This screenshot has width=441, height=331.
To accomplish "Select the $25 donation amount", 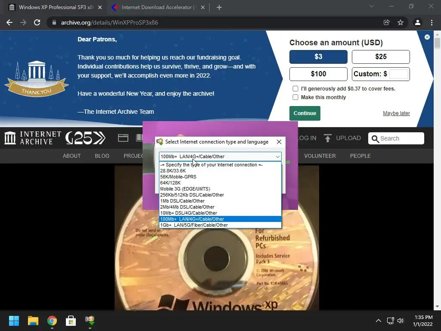I will (381, 57).
